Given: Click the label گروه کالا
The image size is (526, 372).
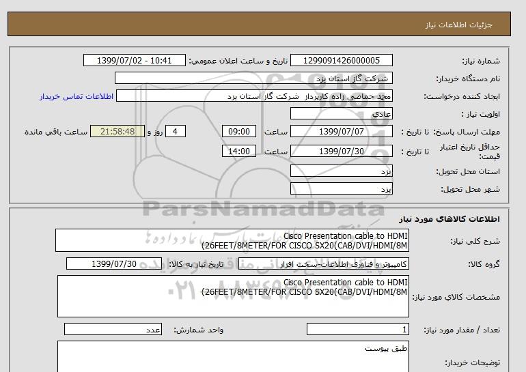Looking at the screenshot, I should pyautogui.click(x=484, y=264).
